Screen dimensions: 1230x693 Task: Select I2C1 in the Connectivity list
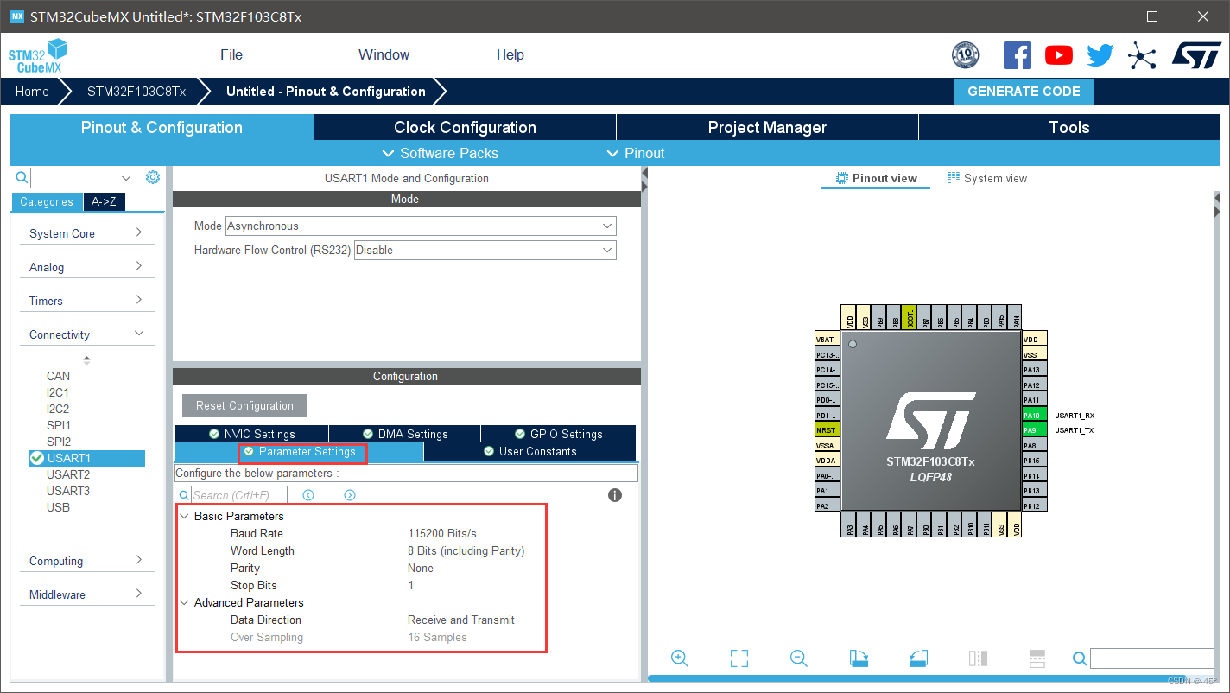tap(58, 392)
